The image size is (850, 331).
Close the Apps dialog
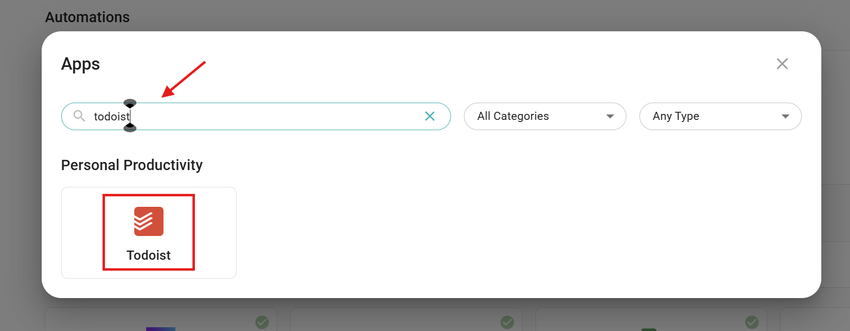click(x=782, y=64)
